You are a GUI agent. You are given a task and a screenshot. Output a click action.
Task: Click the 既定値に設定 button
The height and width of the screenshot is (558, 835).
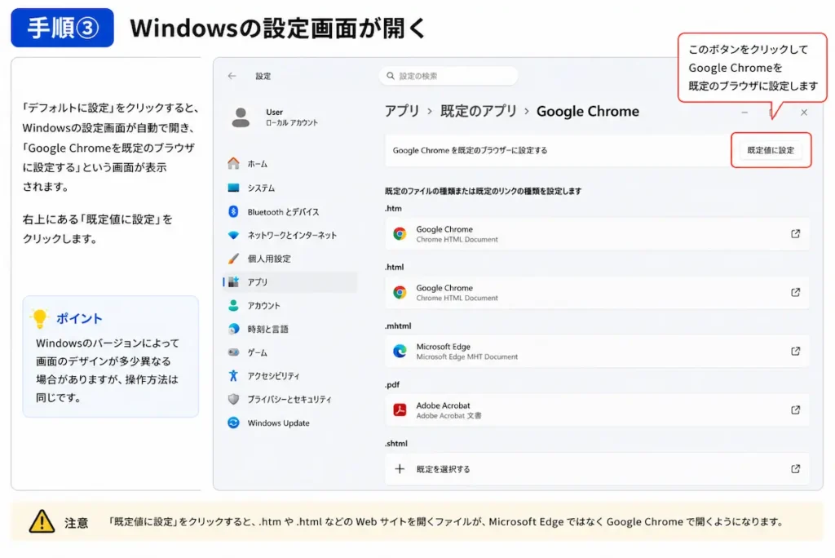[x=771, y=150]
